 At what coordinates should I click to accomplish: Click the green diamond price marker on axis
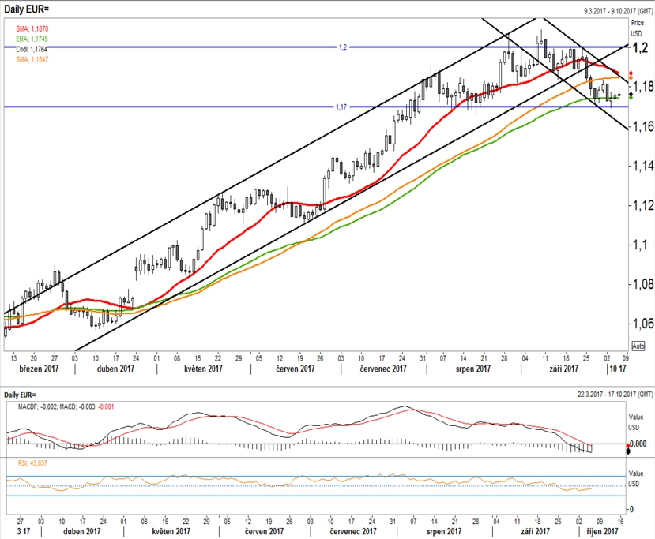pyautogui.click(x=631, y=98)
